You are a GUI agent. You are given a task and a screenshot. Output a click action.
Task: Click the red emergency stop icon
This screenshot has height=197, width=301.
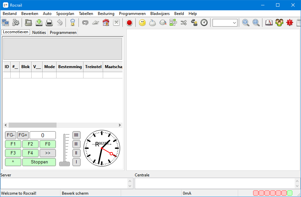pos(129,23)
